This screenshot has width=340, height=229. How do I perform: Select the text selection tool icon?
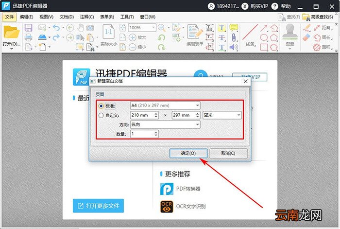click(x=80, y=37)
